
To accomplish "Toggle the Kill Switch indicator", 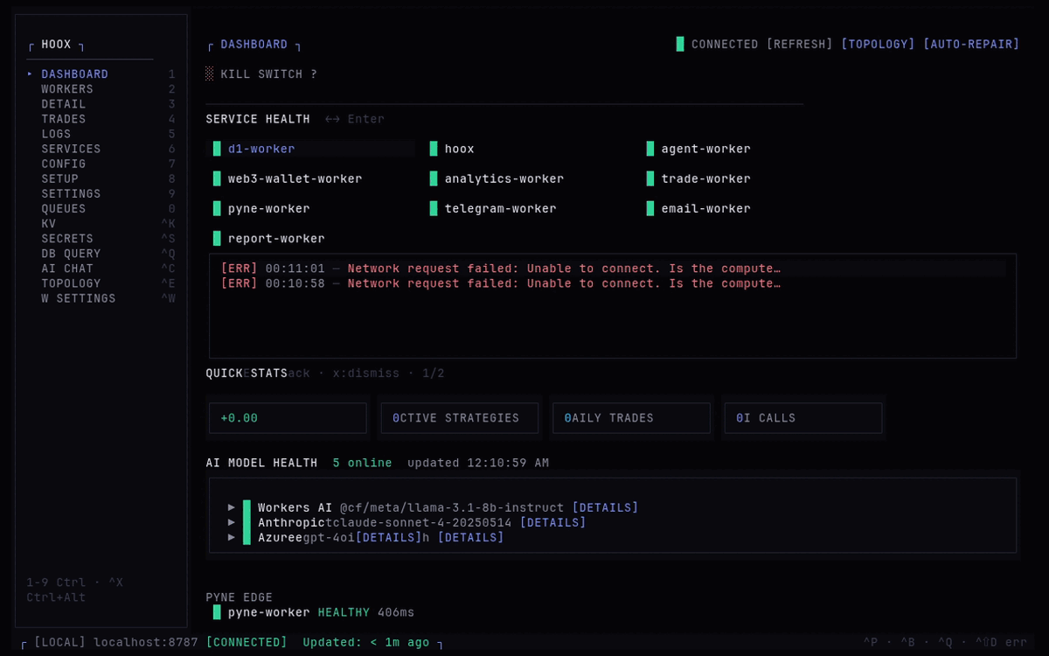I will [x=210, y=74].
